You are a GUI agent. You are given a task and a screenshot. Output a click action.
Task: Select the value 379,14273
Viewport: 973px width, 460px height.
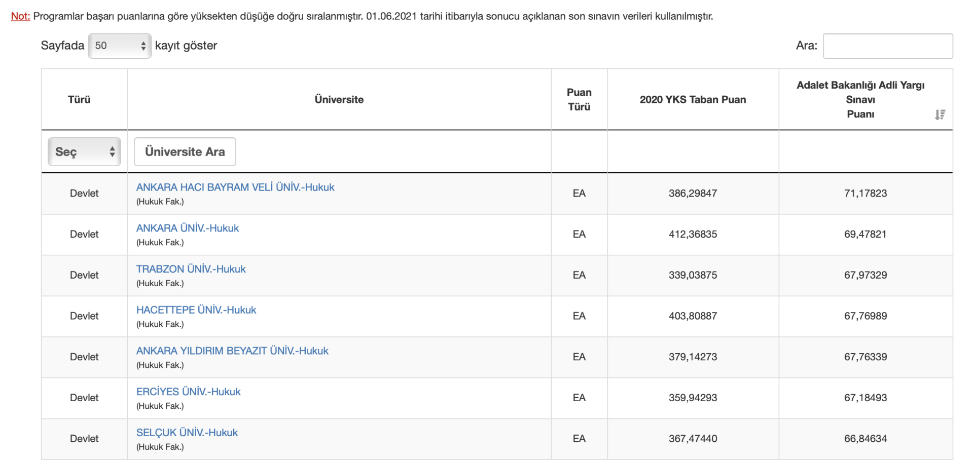[693, 357]
